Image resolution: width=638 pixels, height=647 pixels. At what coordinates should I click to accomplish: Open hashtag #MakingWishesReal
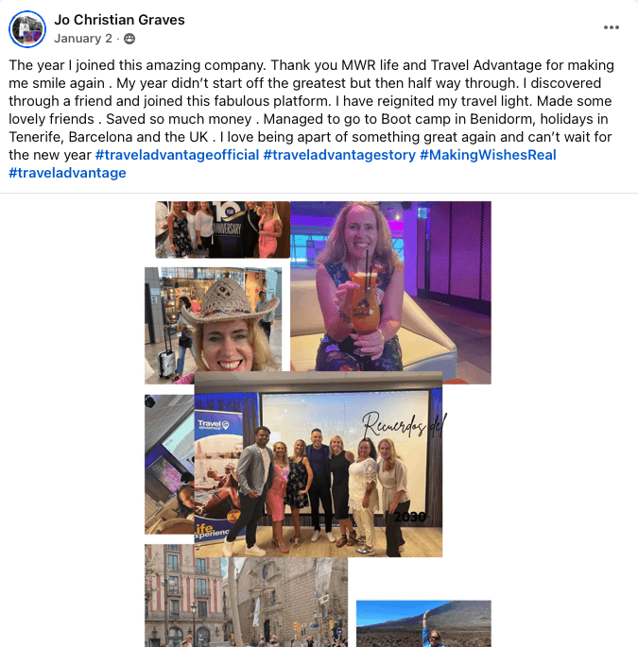(488, 155)
